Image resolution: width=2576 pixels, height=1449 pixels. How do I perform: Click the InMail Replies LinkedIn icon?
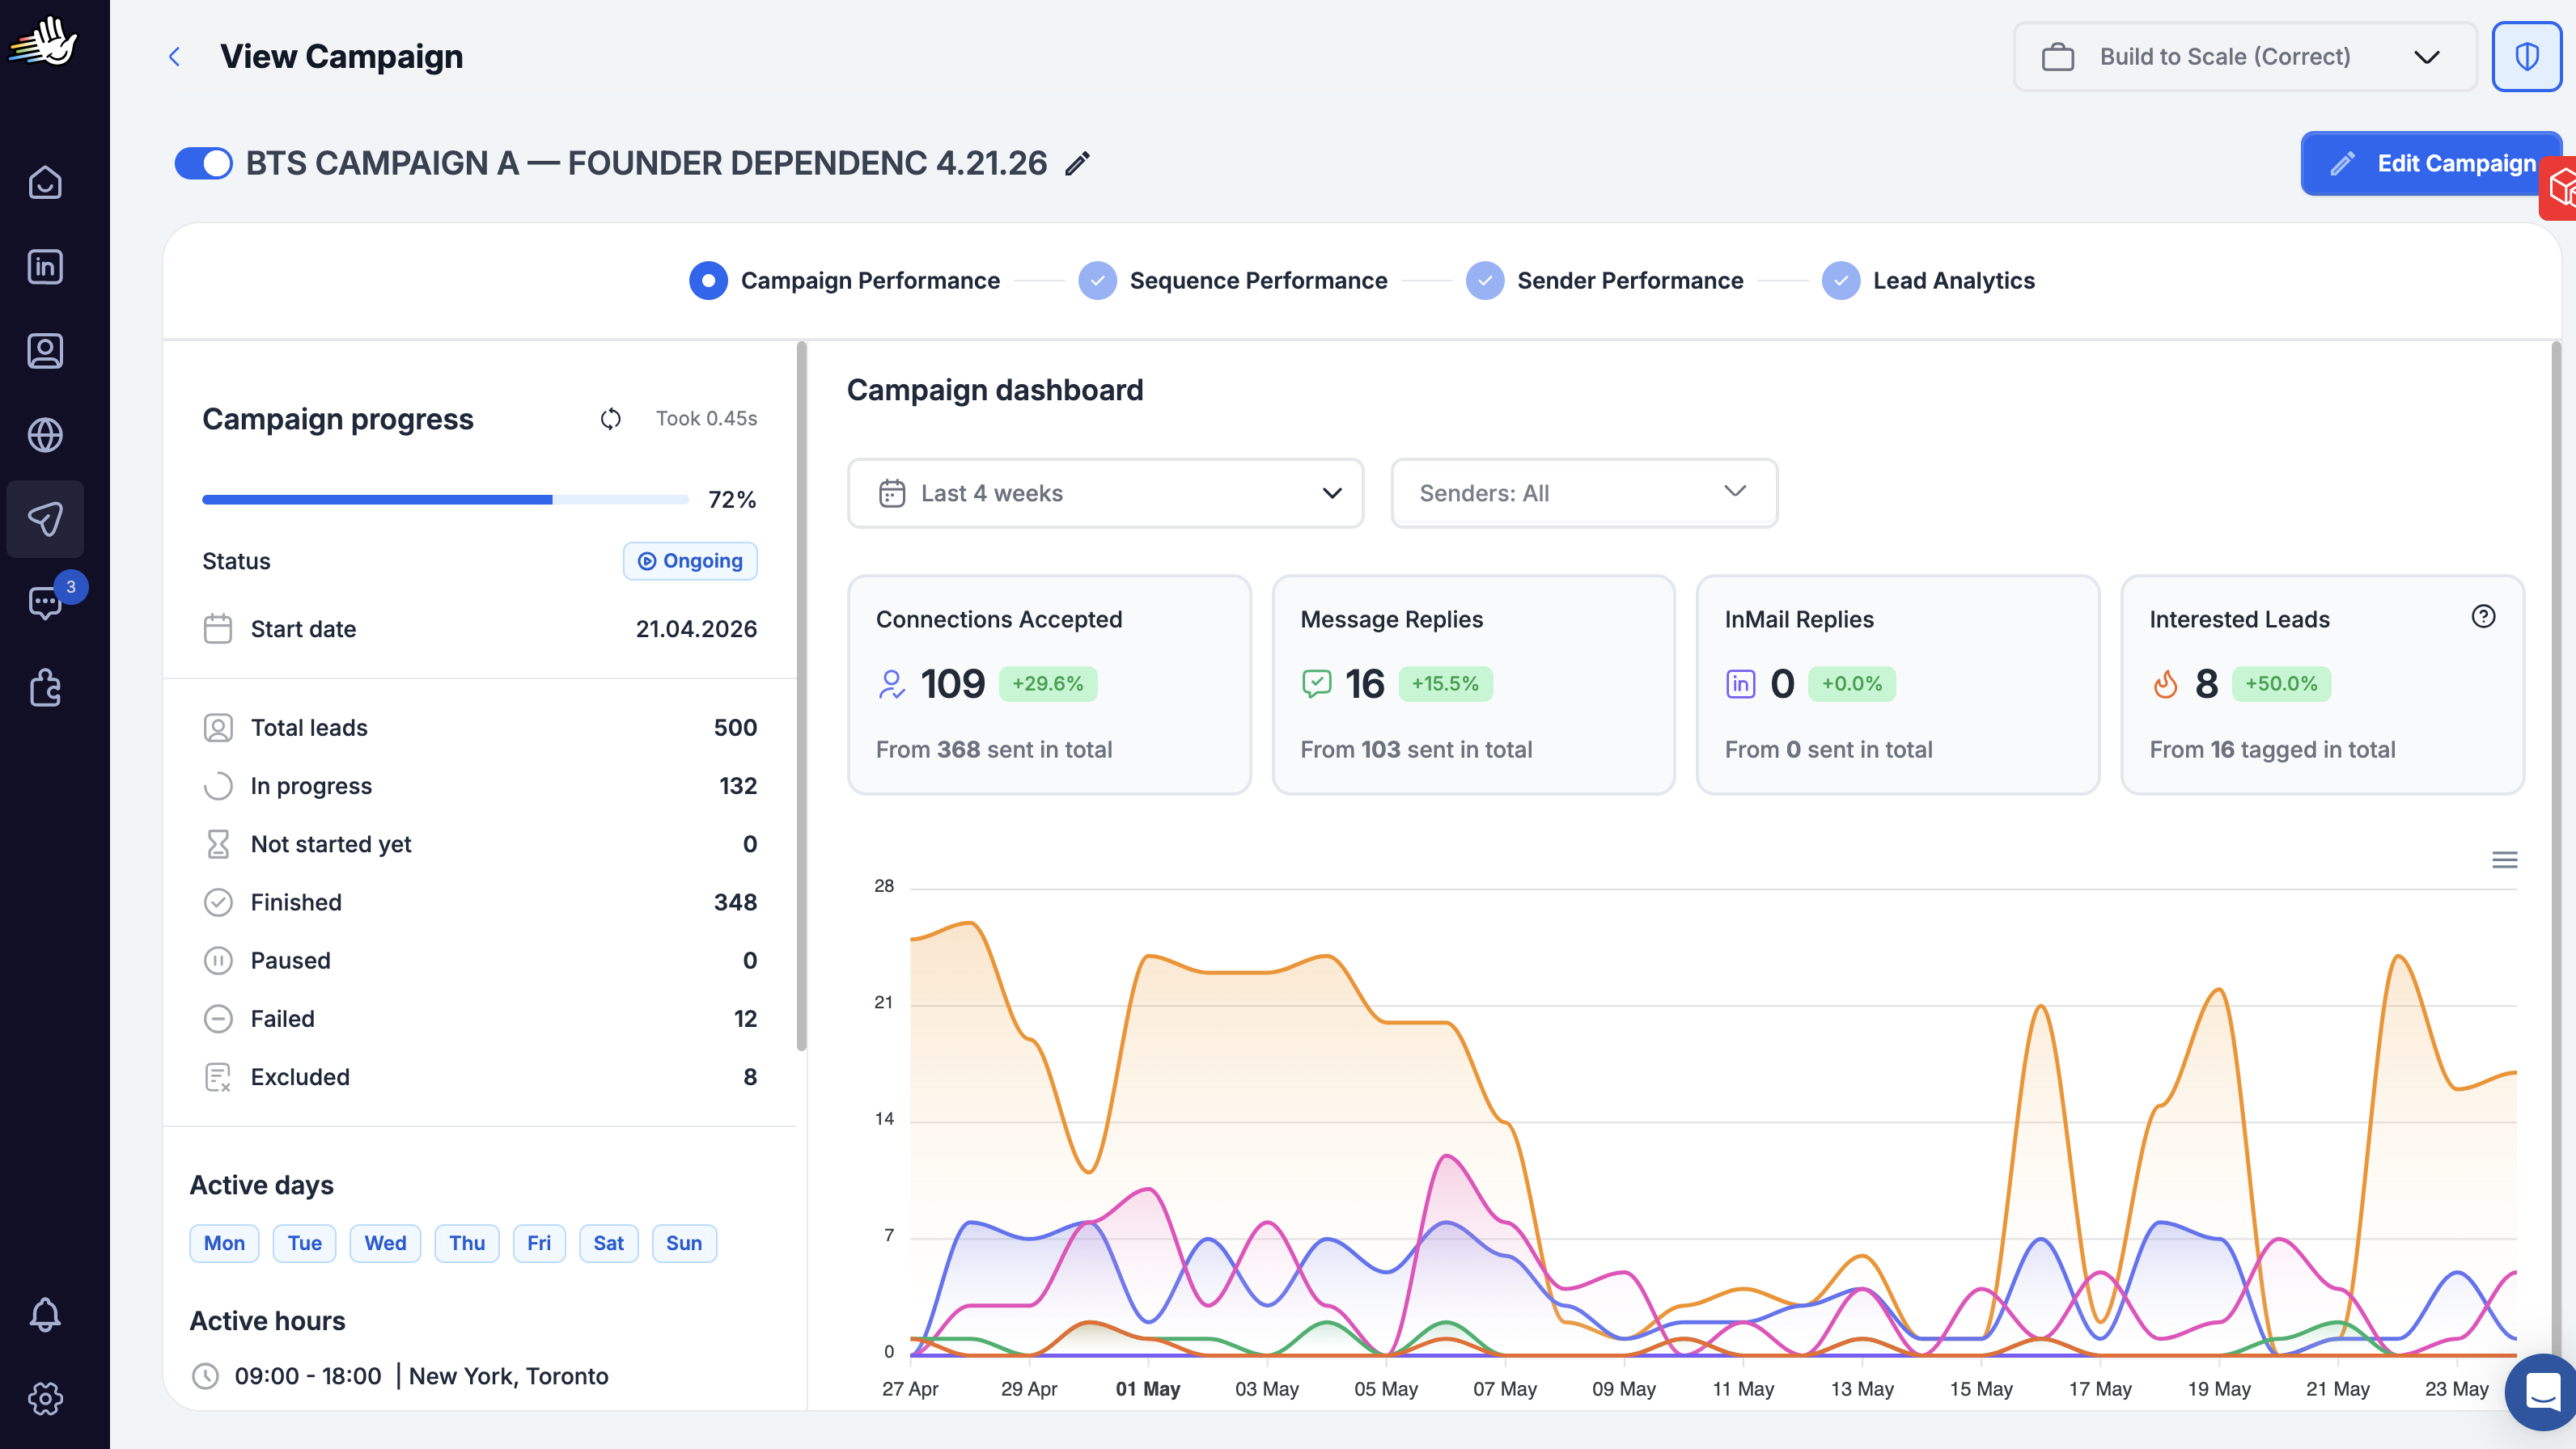click(1740, 685)
